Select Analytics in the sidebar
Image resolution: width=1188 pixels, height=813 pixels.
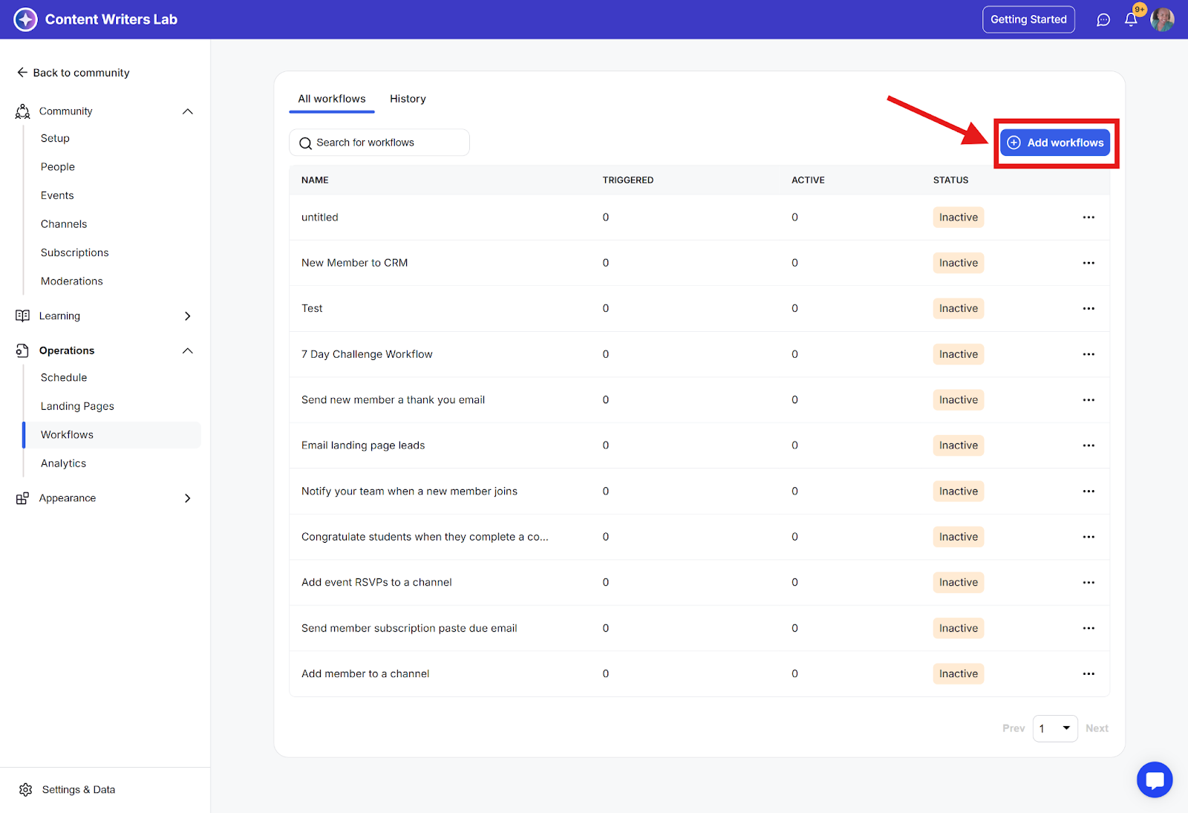[63, 463]
